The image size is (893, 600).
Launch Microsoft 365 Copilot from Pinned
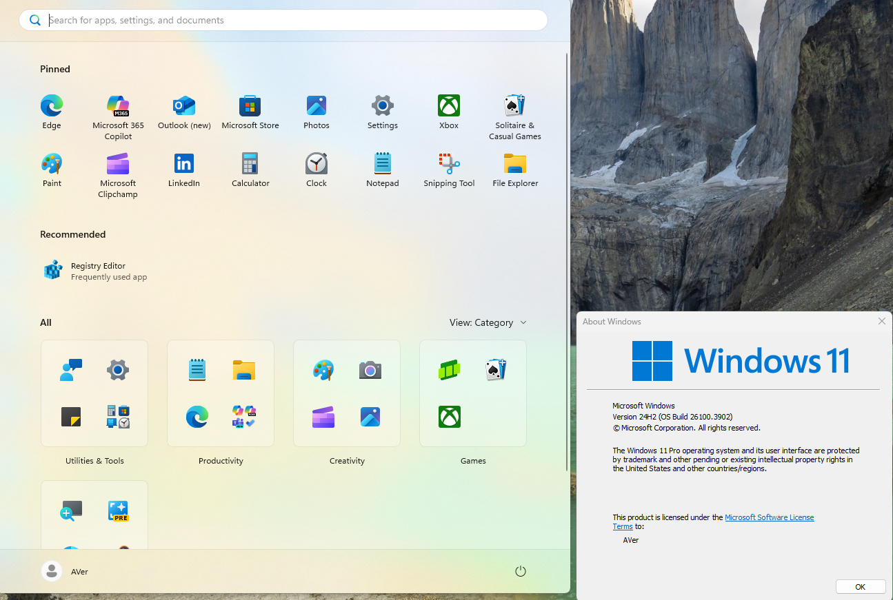pos(118,117)
